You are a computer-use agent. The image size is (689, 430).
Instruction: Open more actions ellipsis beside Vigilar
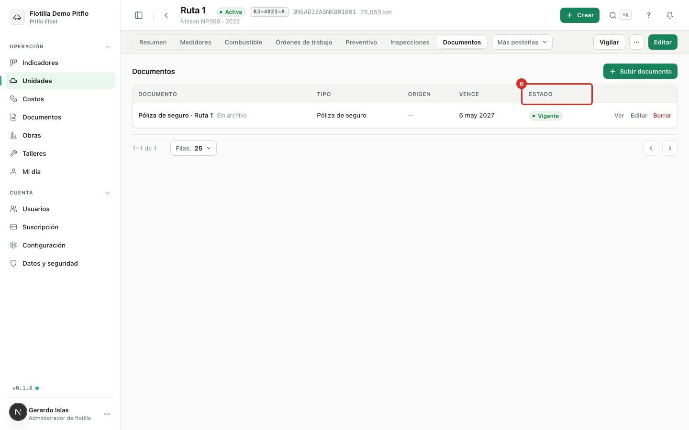(x=636, y=42)
